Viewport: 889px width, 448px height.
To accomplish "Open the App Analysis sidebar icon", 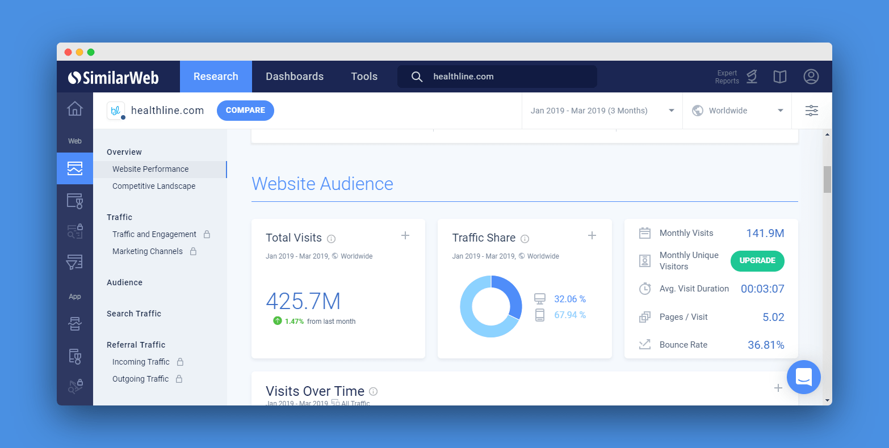I will point(75,324).
